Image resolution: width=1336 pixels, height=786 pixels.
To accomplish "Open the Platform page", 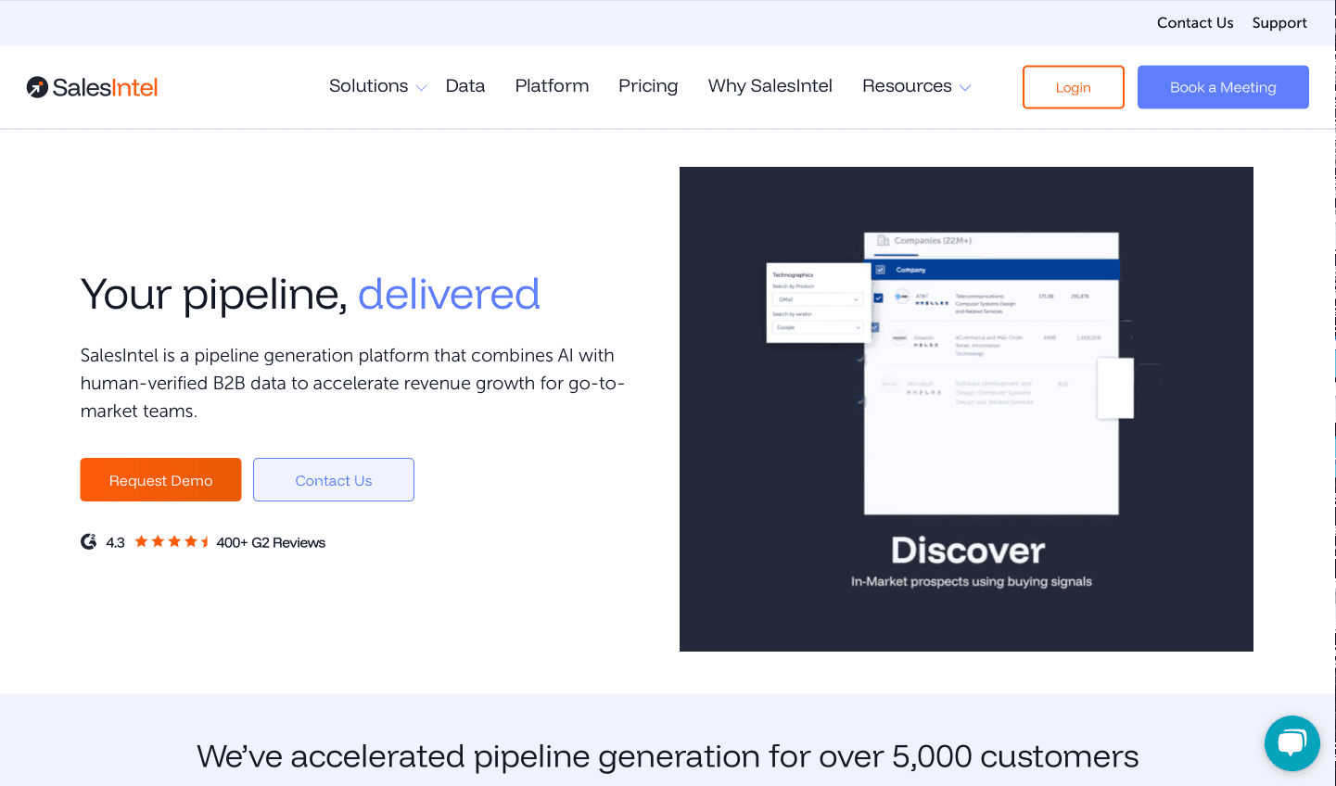I will tap(552, 86).
